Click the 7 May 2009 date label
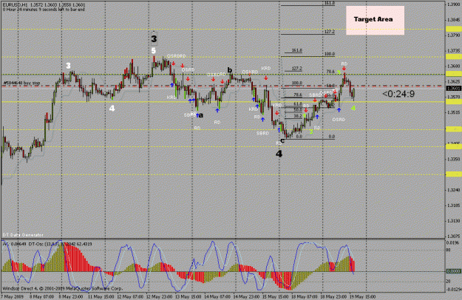The height and width of the screenshot is (300, 462). coord(12,297)
